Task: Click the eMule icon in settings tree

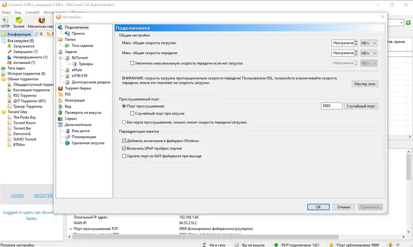Action: [x=68, y=70]
